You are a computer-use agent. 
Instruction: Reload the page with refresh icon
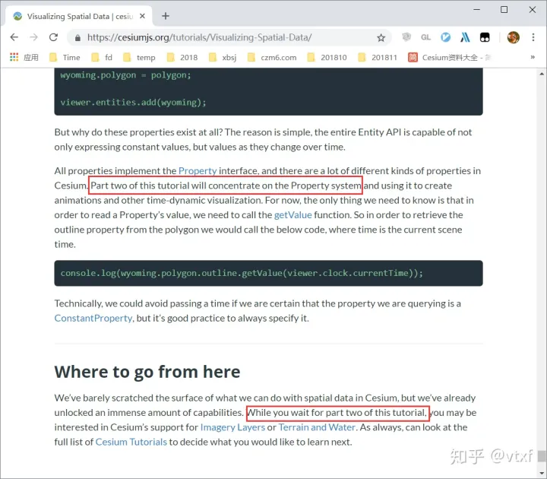click(53, 37)
